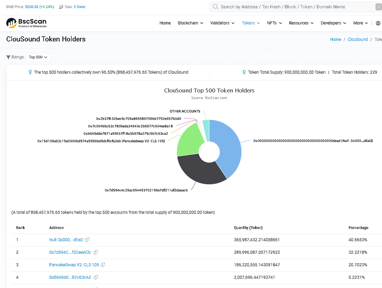Click the 0x000...dead chart label
The image size is (382, 288).
pos(313,141)
